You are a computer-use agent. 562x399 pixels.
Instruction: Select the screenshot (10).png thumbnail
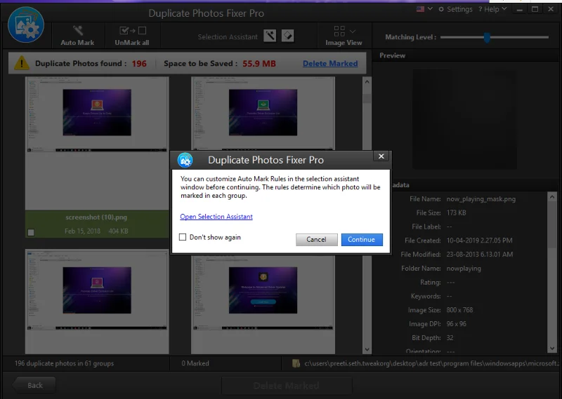pyautogui.click(x=97, y=143)
